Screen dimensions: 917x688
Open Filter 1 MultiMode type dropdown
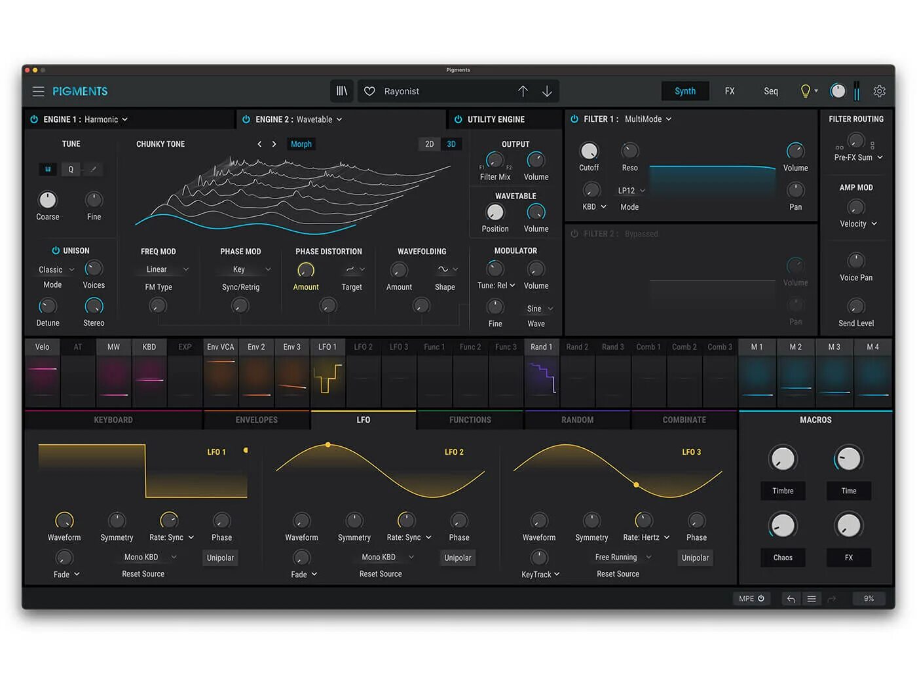click(x=648, y=119)
